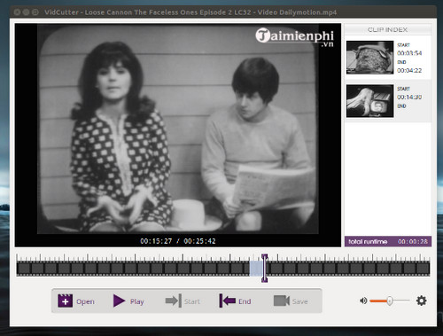Mark the clip start with the Start arrow icon
Viewport: 443px width, 336px height.
coord(174,301)
